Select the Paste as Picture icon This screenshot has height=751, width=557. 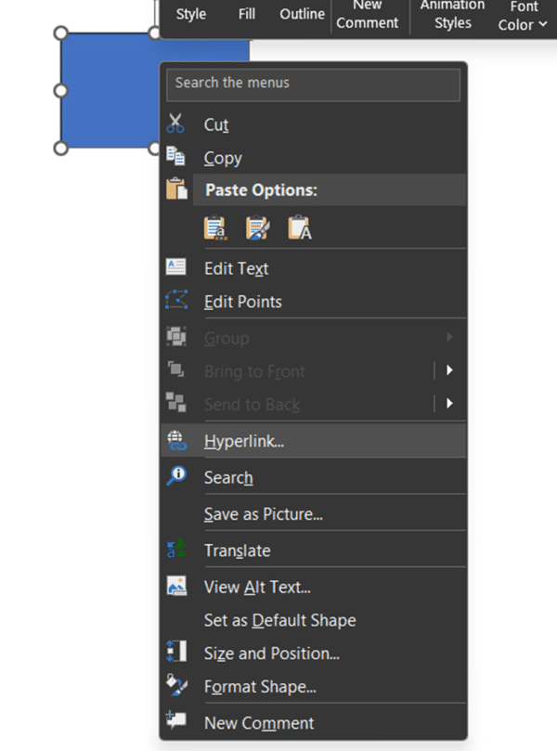(x=298, y=227)
